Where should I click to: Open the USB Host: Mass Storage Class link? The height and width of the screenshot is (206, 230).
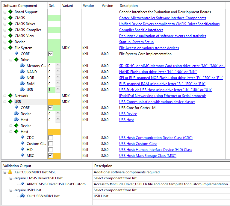(x=148, y=156)
